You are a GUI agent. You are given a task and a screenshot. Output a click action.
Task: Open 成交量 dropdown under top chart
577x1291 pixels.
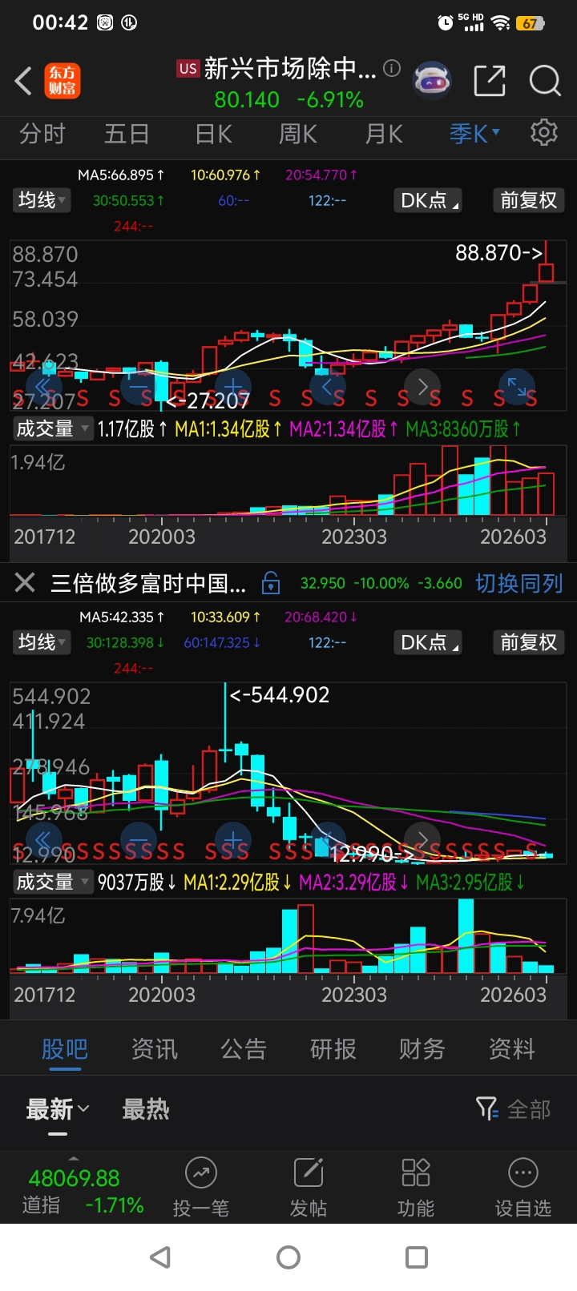coord(53,429)
